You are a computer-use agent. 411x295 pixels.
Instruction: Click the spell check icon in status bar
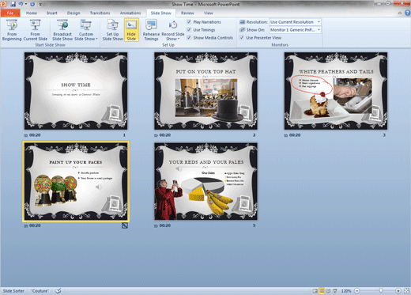point(58,291)
